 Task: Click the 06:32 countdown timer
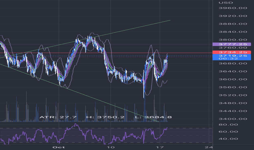pos(228,59)
